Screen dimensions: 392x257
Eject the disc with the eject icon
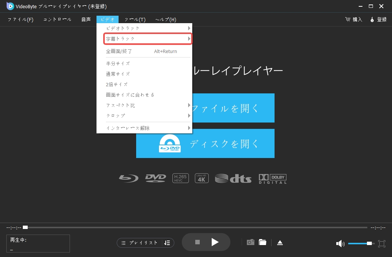(x=280, y=242)
